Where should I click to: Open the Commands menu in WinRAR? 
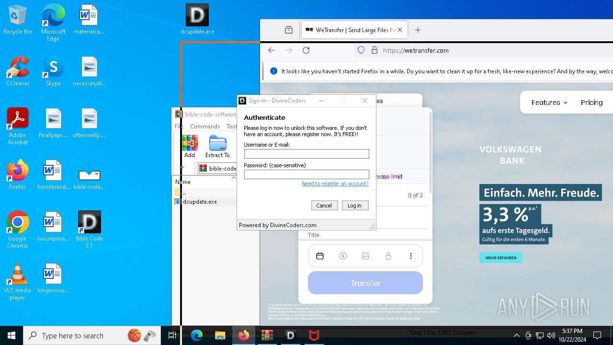coord(205,126)
